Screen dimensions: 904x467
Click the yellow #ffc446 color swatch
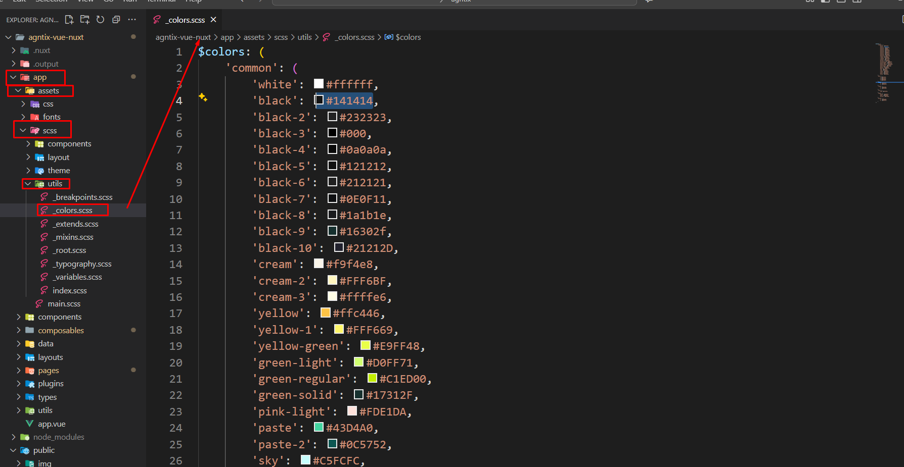click(326, 313)
